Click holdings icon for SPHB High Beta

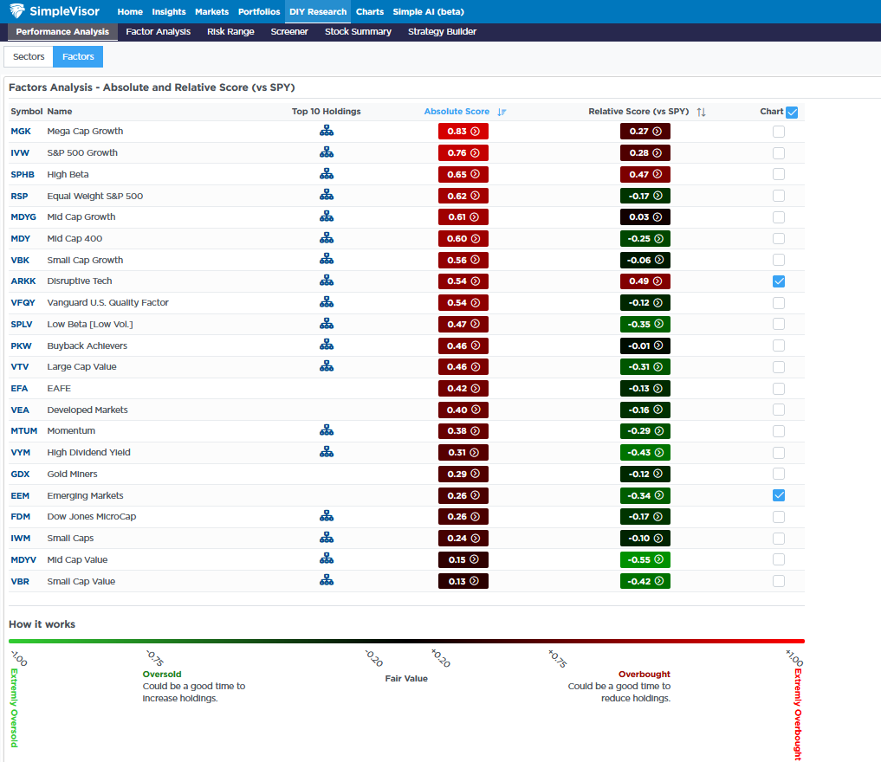326,174
